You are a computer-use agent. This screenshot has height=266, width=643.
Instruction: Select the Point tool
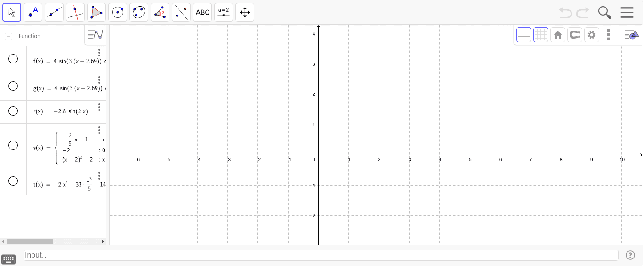(33, 12)
